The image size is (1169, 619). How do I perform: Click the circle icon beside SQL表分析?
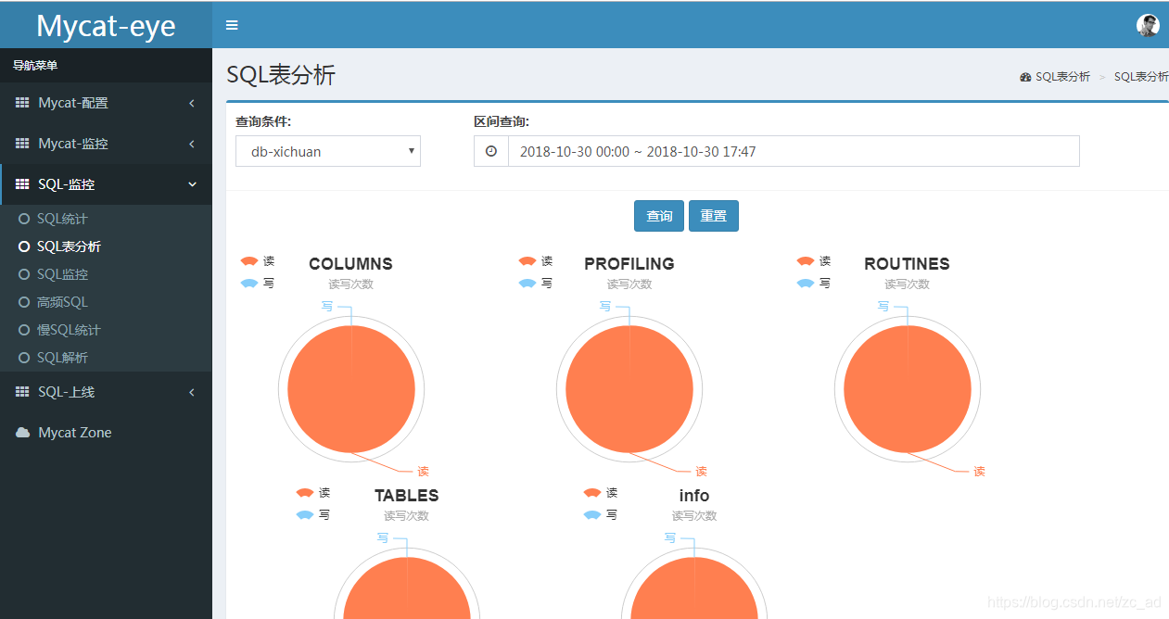(24, 246)
